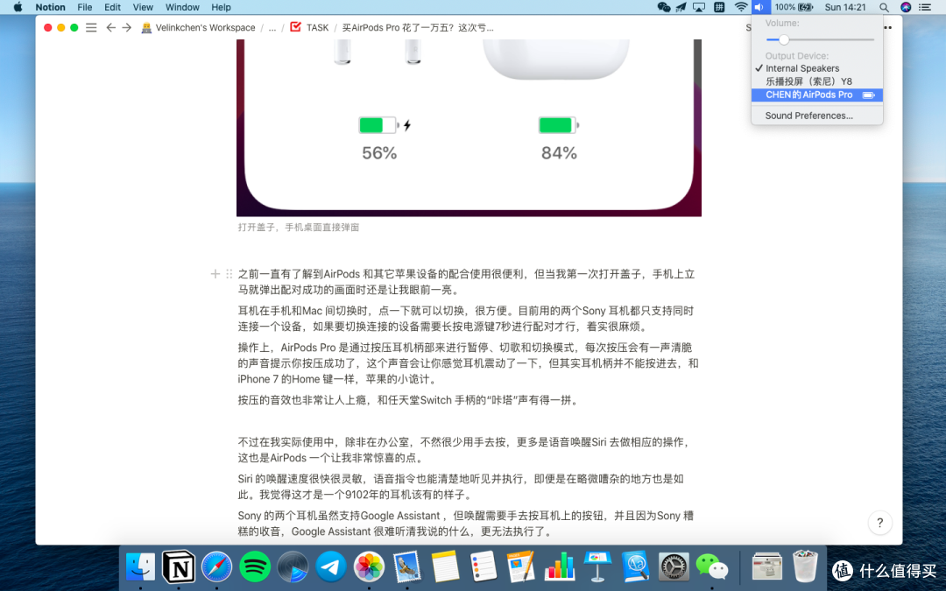Open the Notion help question mark button
The height and width of the screenshot is (591, 946).
coord(879,523)
